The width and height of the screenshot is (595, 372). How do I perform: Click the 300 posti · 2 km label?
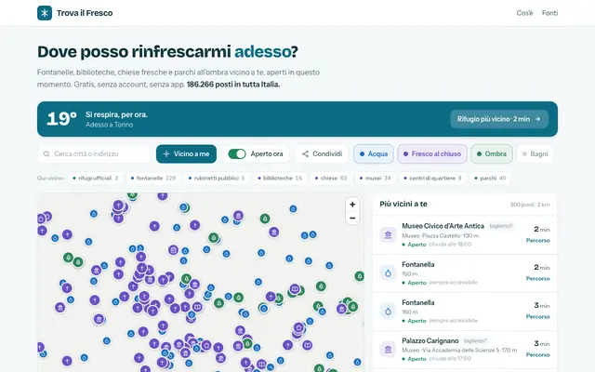(530, 205)
